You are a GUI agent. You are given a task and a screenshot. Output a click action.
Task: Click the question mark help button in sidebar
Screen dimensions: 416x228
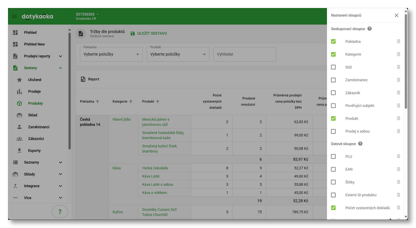click(x=60, y=212)
